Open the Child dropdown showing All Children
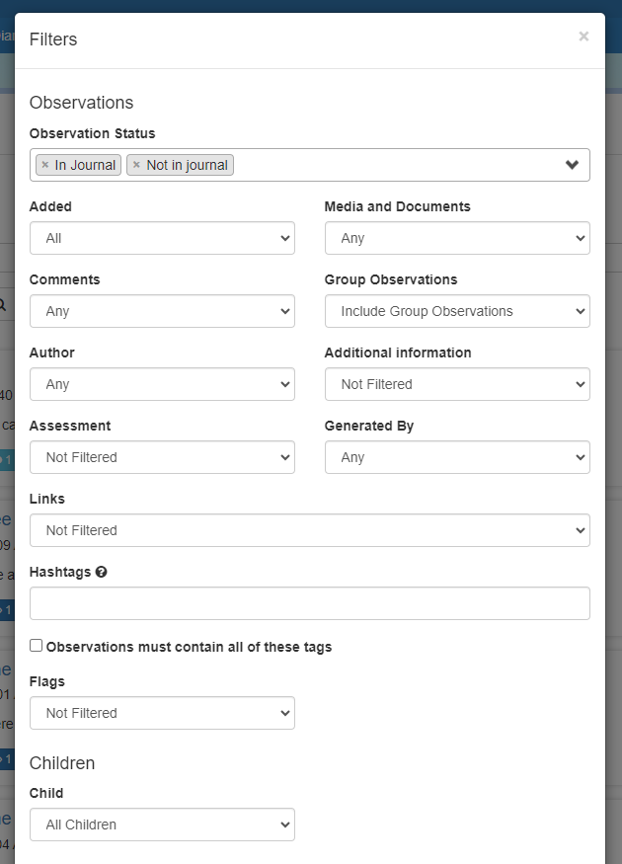The width and height of the screenshot is (622, 864). [x=162, y=825]
